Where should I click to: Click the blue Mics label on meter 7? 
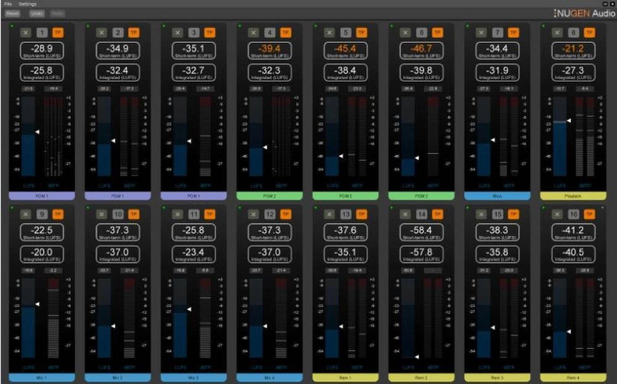tap(497, 196)
